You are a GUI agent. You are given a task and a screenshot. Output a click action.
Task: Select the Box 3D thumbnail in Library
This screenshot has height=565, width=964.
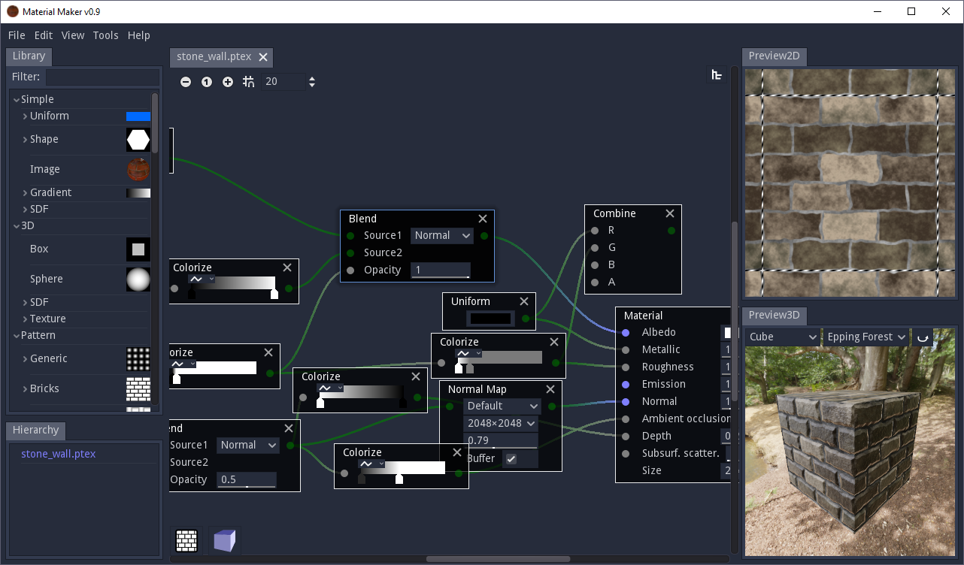(138, 249)
